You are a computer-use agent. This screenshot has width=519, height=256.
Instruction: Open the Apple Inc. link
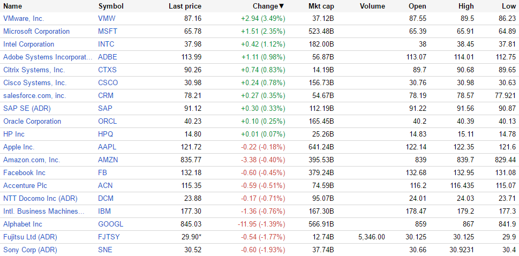tap(19, 147)
